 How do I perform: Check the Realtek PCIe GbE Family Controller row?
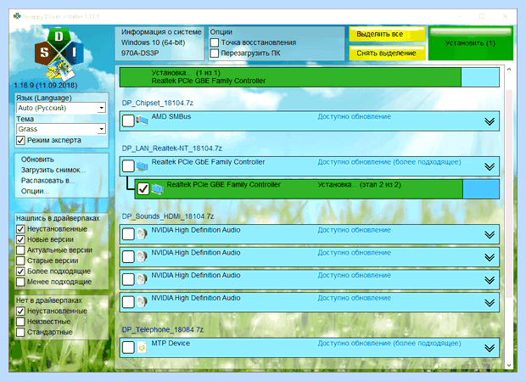click(128, 165)
